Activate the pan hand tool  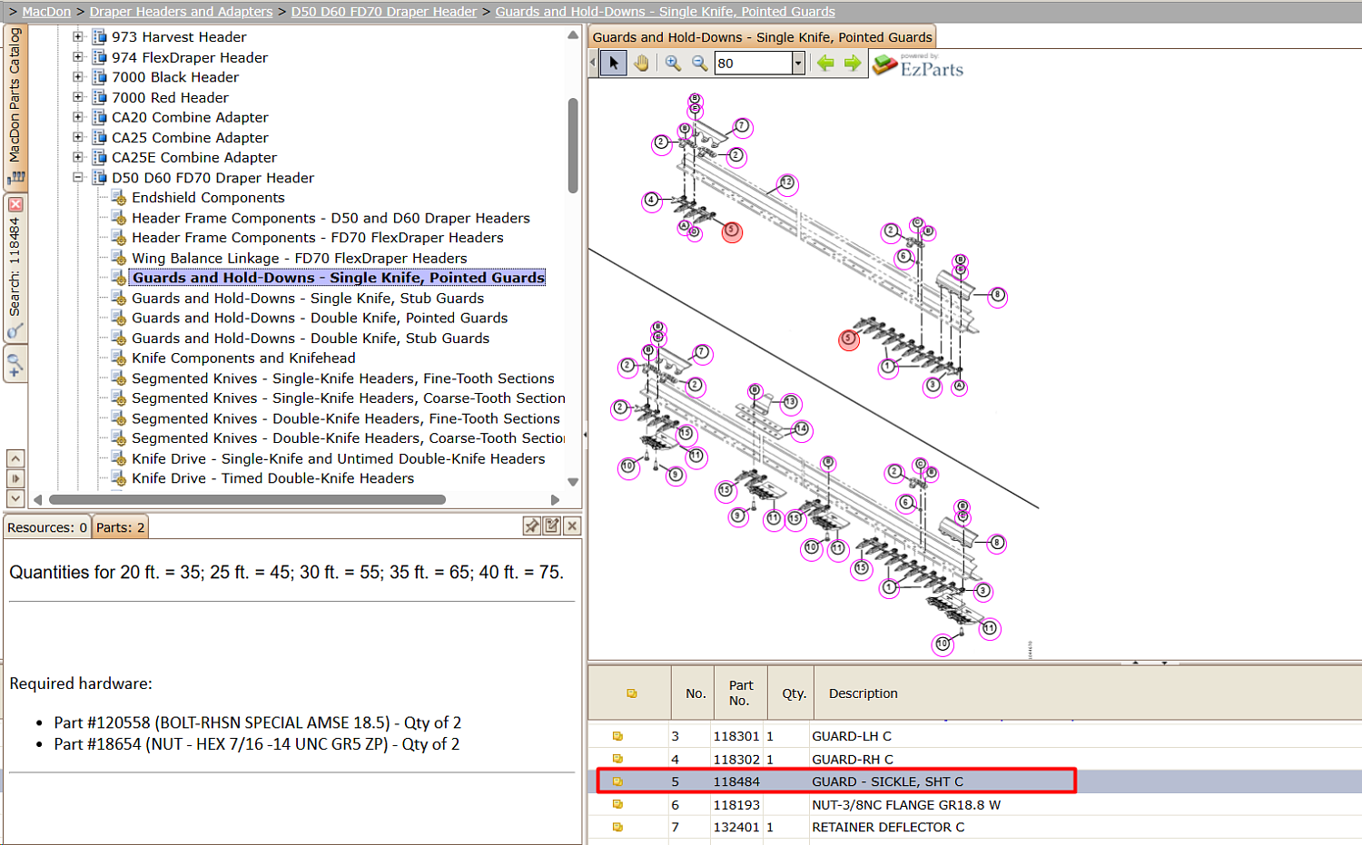coord(642,63)
